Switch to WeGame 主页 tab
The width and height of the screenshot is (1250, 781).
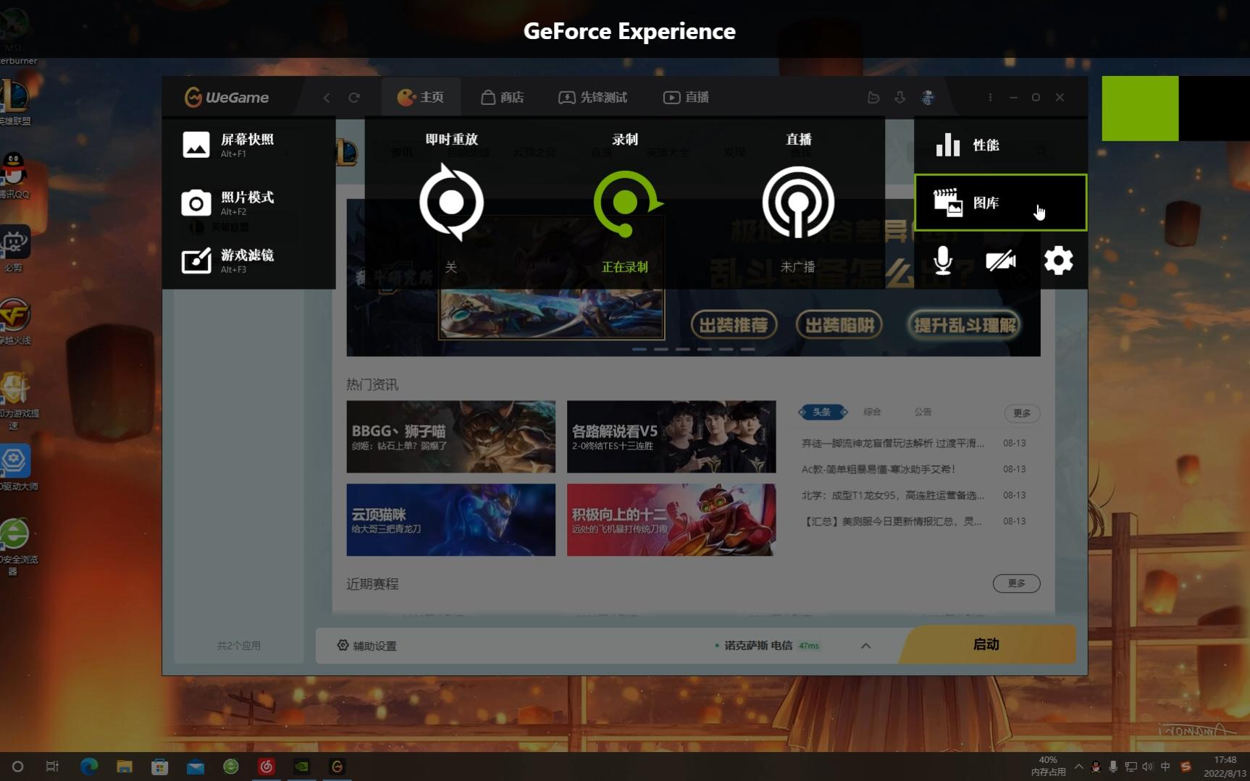[x=420, y=97]
